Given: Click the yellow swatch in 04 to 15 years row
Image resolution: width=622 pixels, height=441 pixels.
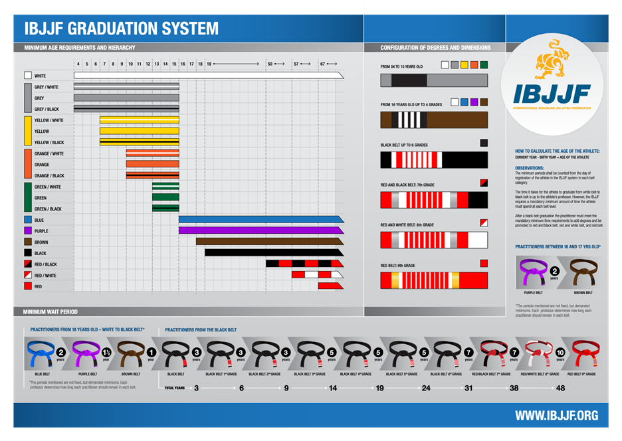Looking at the screenshot, I should pyautogui.click(x=464, y=65).
